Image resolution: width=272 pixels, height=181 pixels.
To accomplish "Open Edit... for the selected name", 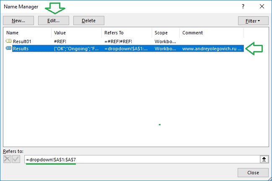I will (x=54, y=21).
